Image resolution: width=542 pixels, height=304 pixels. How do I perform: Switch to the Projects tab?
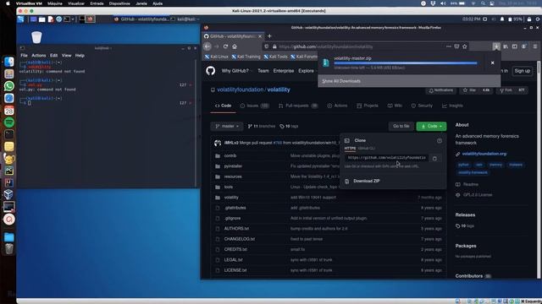point(367,106)
